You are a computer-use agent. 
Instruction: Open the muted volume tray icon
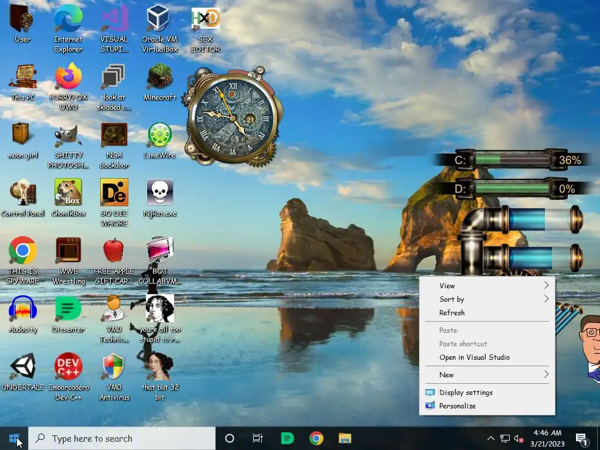coord(519,438)
